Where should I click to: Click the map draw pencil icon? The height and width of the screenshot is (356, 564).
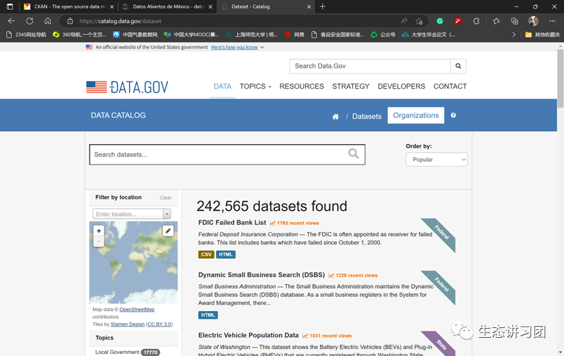(168, 231)
